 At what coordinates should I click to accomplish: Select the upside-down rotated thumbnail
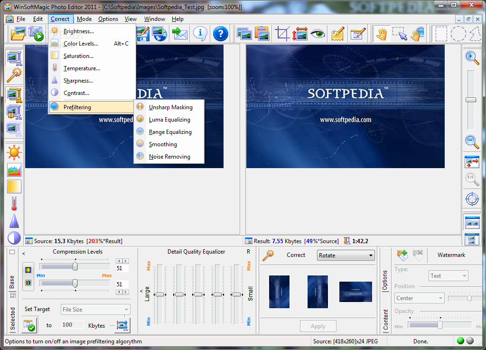click(x=355, y=292)
